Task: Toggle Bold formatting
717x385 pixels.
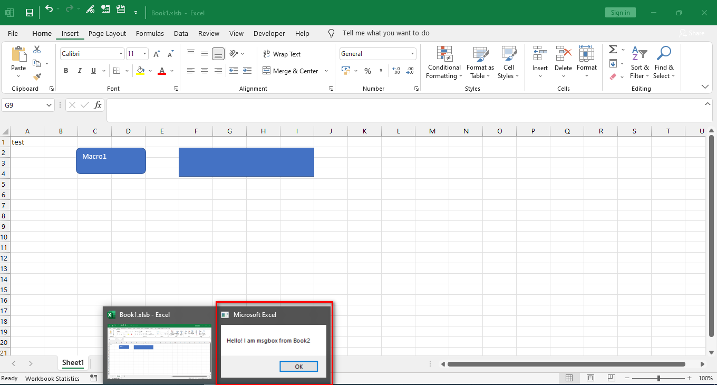Action: click(x=66, y=71)
